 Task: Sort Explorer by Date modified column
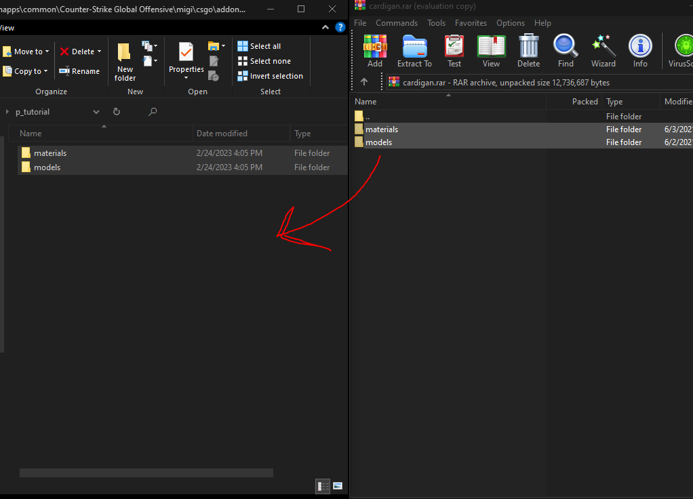coord(241,134)
